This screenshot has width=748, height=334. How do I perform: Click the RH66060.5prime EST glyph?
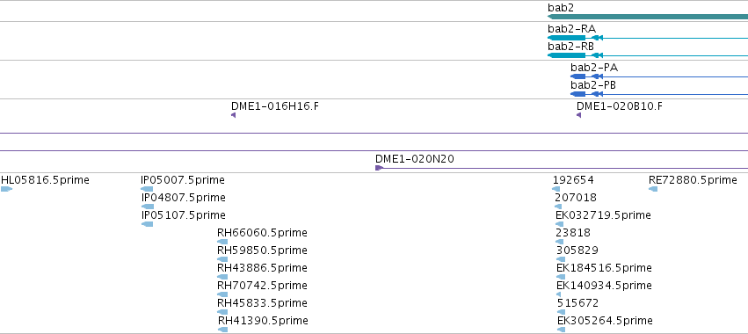(x=222, y=242)
